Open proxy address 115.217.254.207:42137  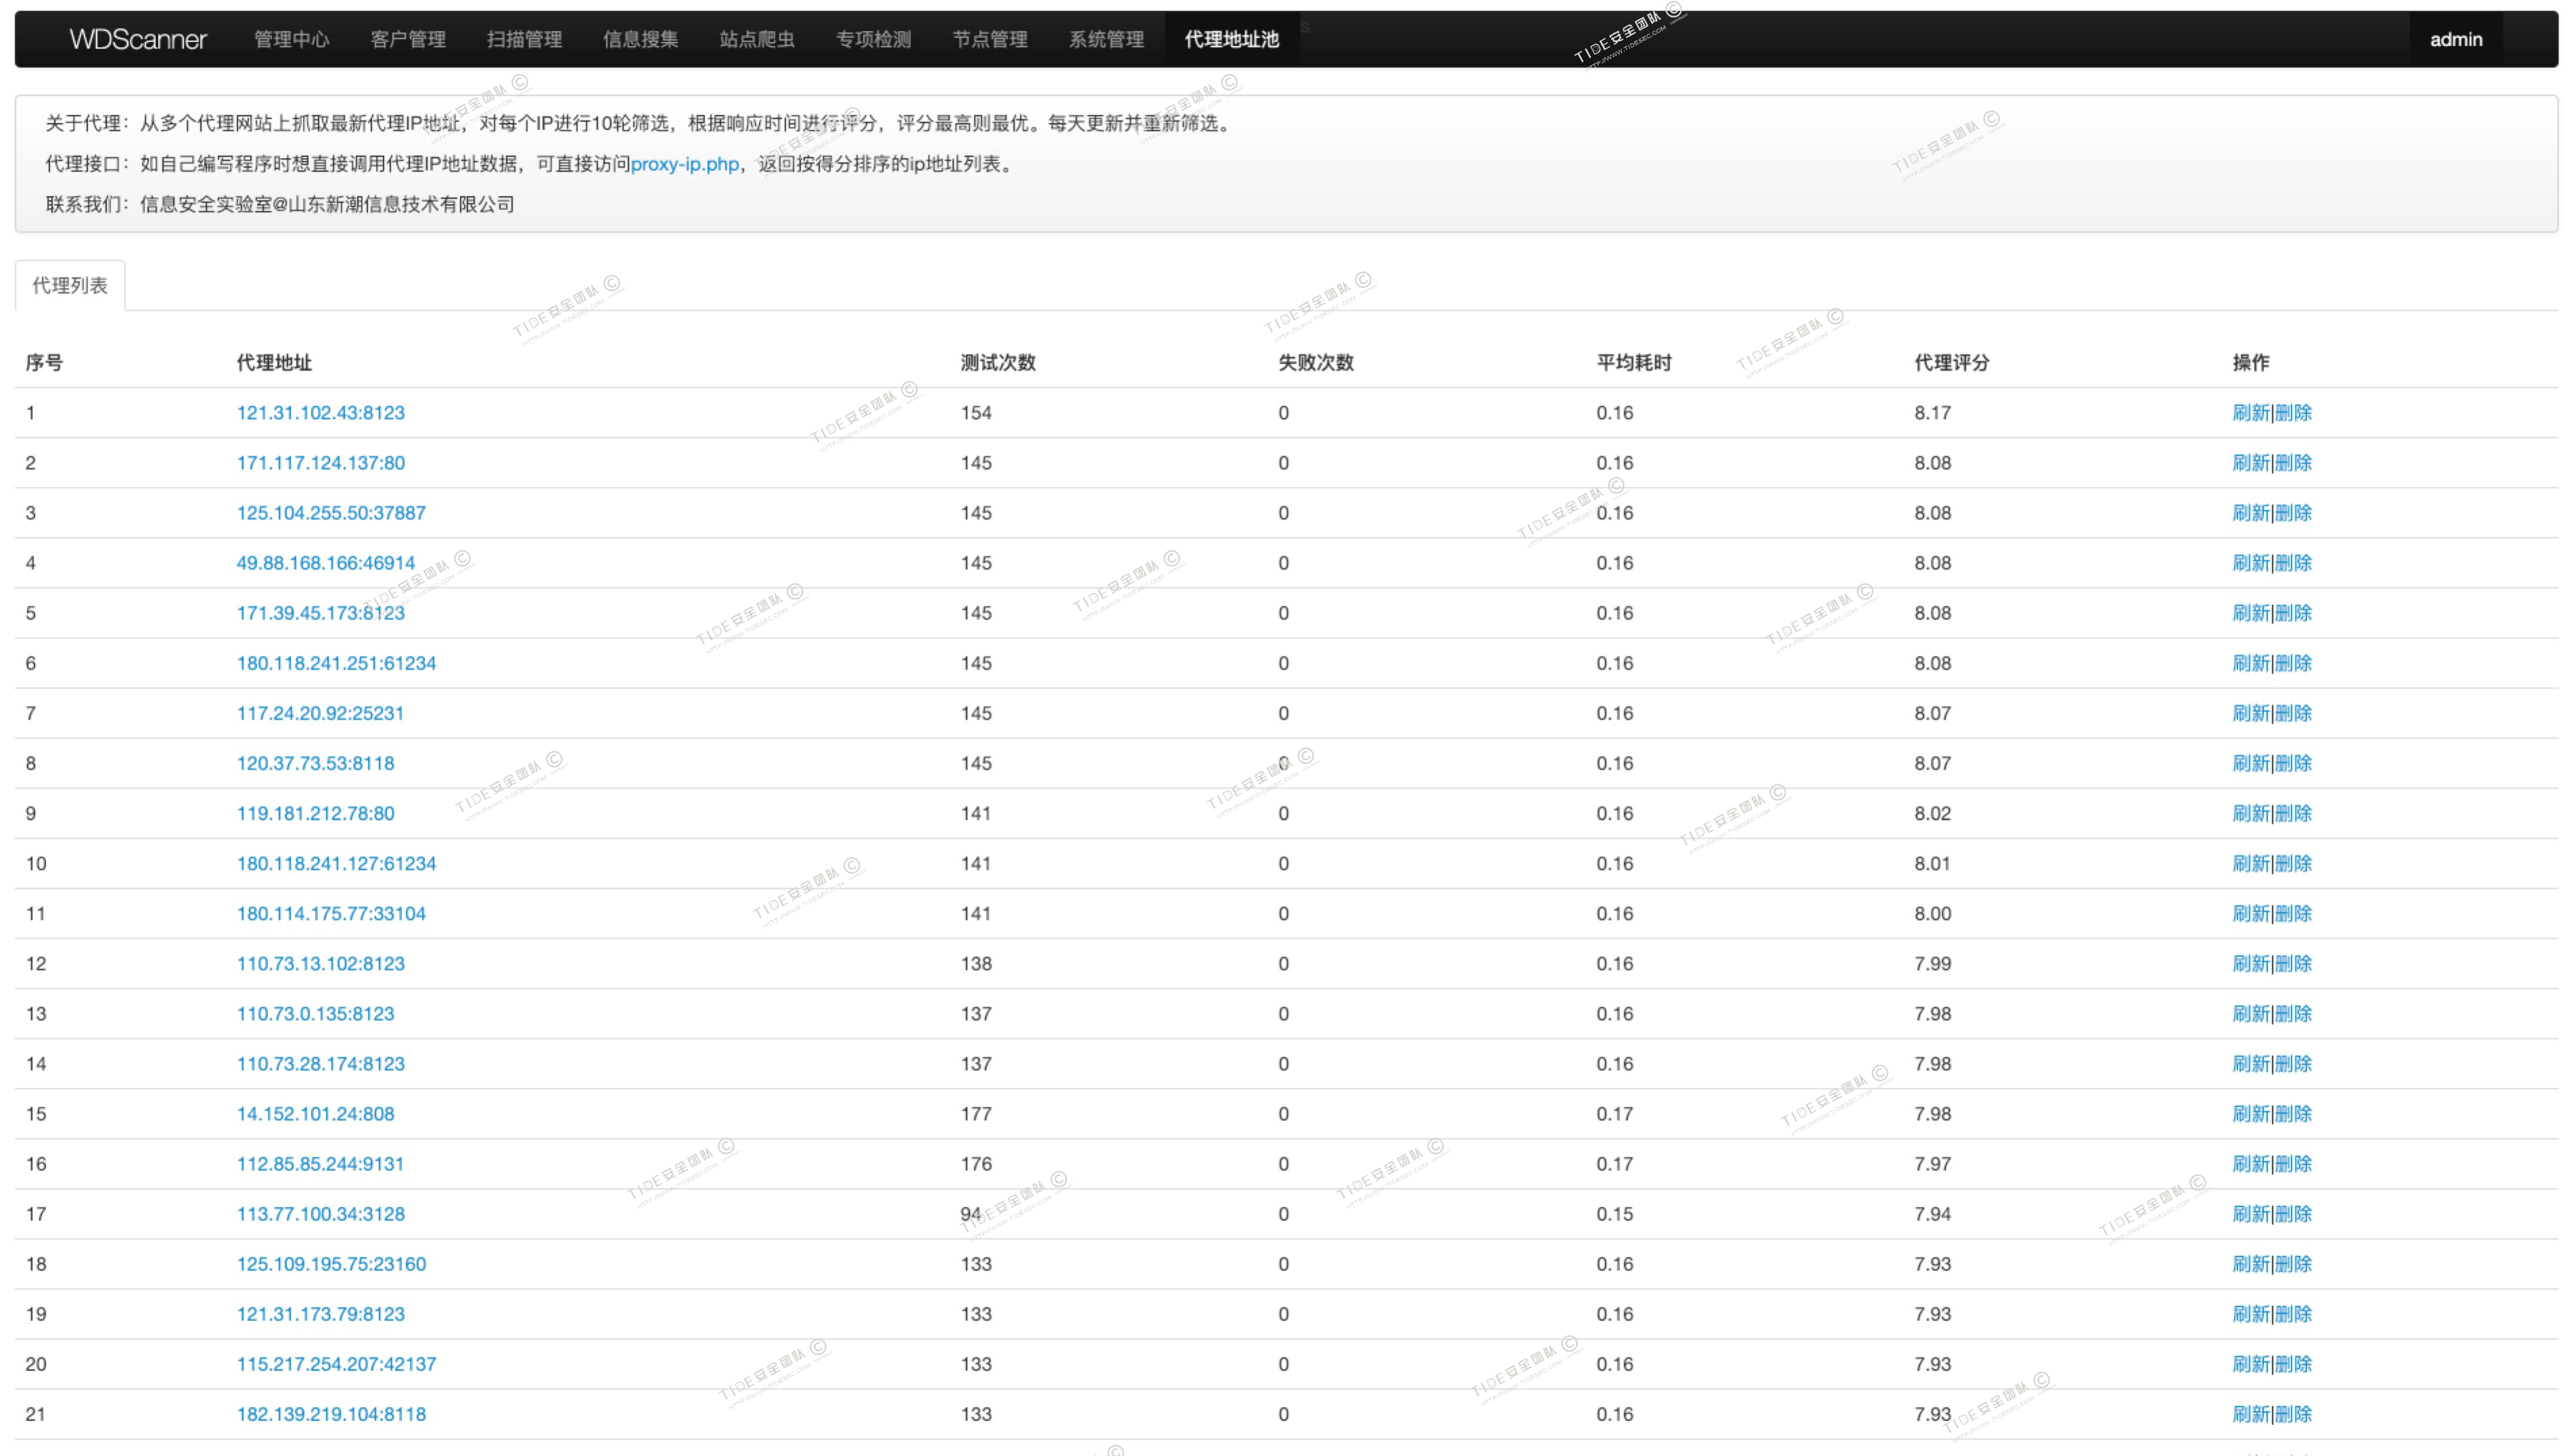pos(336,1364)
